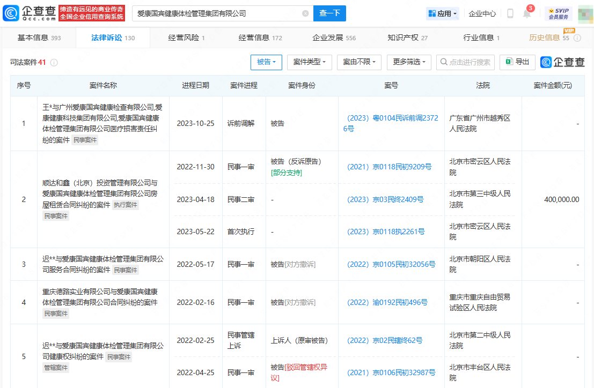The height and width of the screenshot is (388, 594).
Task: Switch to the 知识产权 tab
Action: click(407, 38)
